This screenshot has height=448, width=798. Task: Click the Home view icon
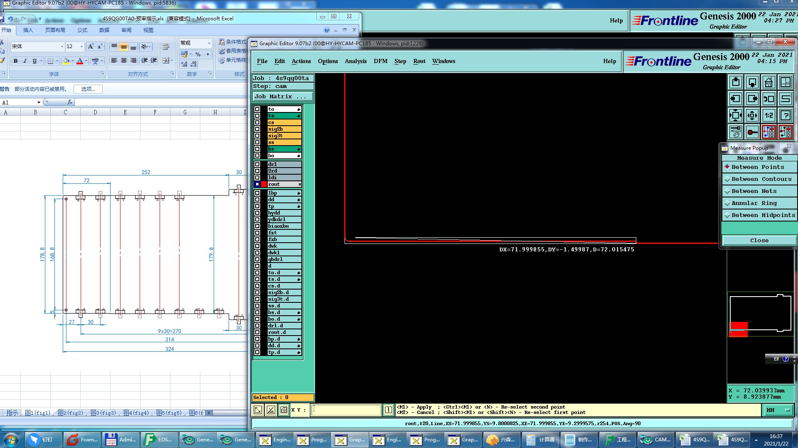[768, 82]
